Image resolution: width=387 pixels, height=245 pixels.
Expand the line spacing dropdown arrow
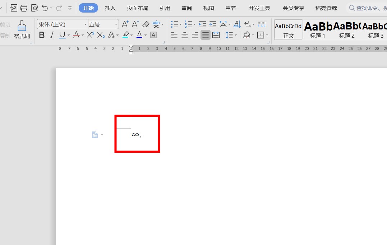point(236,35)
